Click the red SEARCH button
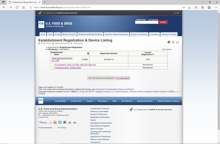This screenshot has height=144, width=220. coord(163,22)
